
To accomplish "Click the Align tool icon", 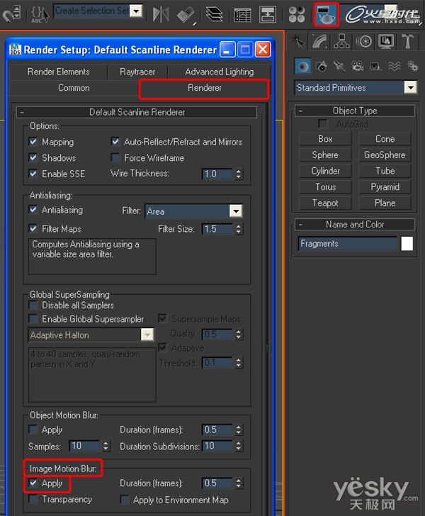I will [185, 14].
